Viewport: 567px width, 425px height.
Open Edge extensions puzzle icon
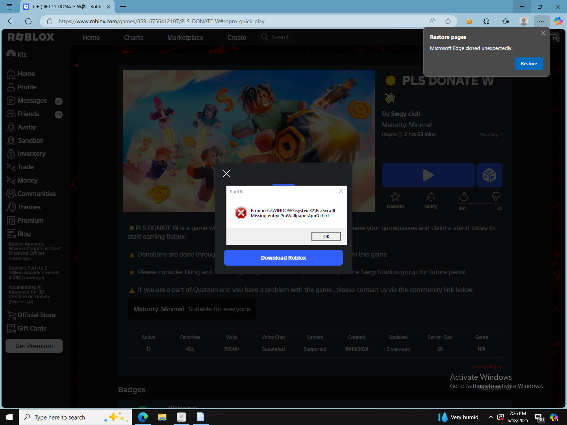click(x=487, y=21)
